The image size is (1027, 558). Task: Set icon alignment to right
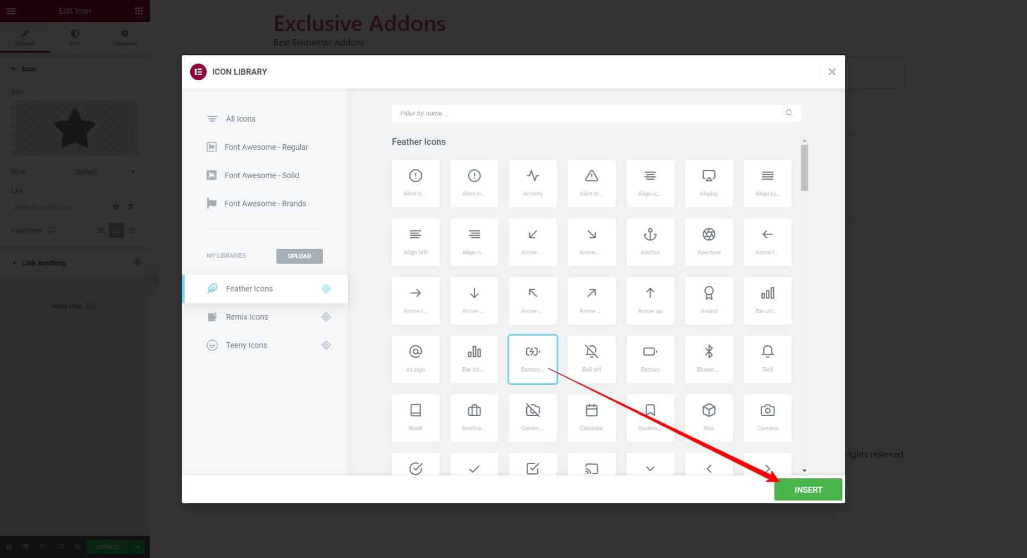[132, 231]
